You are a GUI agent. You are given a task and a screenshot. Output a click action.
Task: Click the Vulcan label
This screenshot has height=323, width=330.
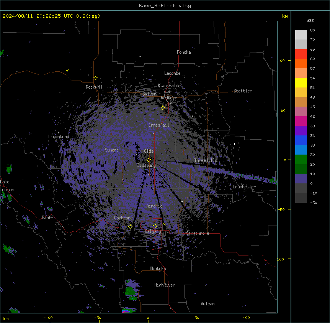pyautogui.click(x=207, y=304)
